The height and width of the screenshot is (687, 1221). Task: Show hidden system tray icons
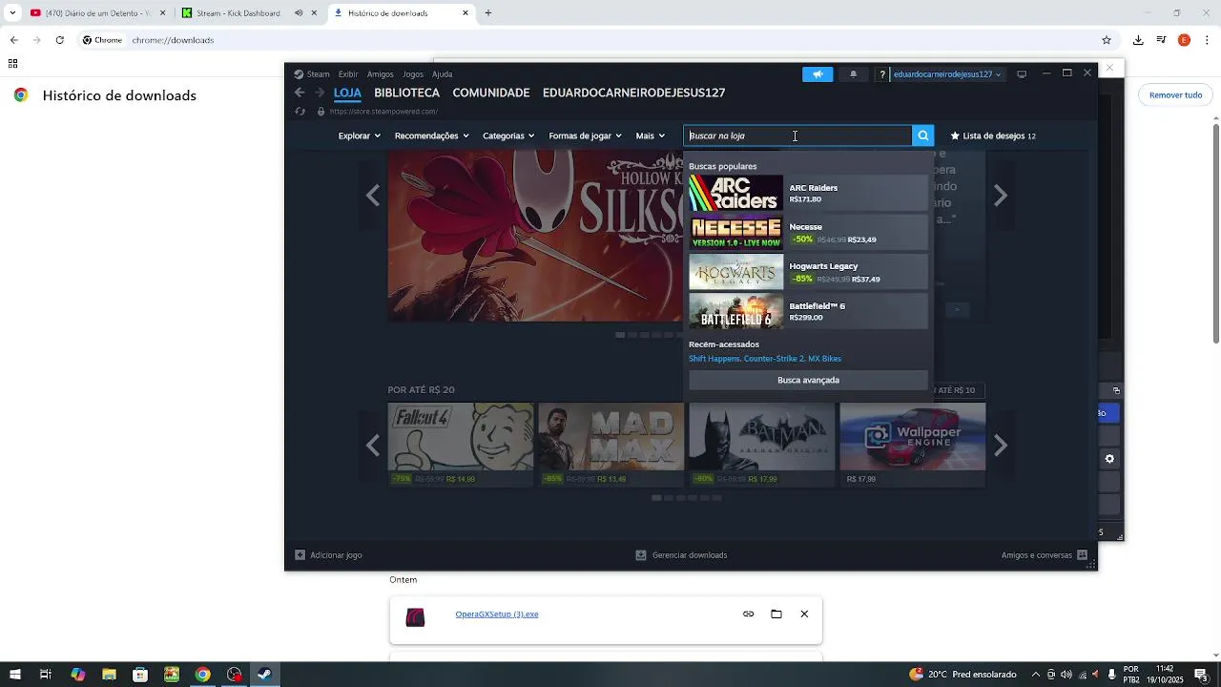(1035, 675)
